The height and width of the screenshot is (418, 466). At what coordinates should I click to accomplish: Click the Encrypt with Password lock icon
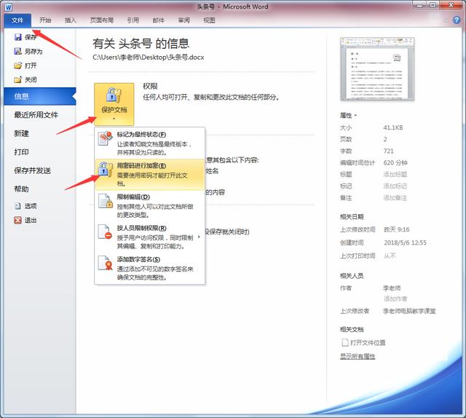click(x=106, y=170)
